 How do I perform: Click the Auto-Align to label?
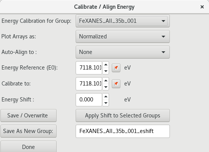[x=19, y=52]
